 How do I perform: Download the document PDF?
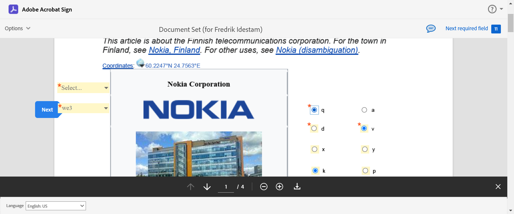tap(297, 186)
